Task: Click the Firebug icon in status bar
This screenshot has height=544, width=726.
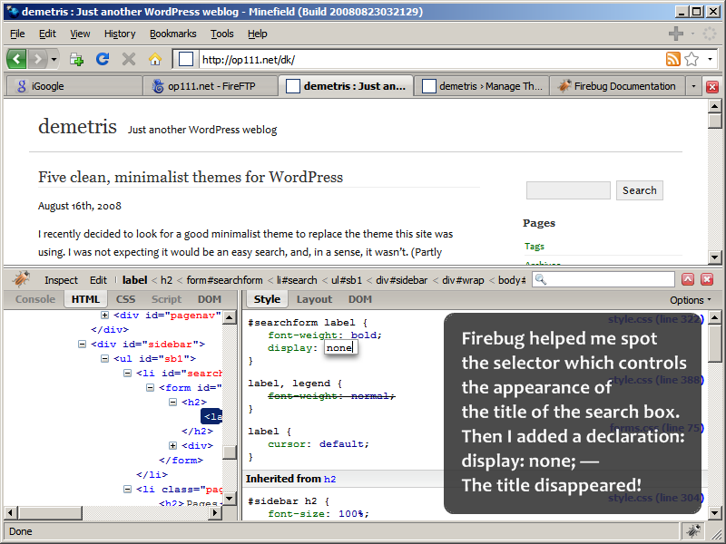Action: 693,531
